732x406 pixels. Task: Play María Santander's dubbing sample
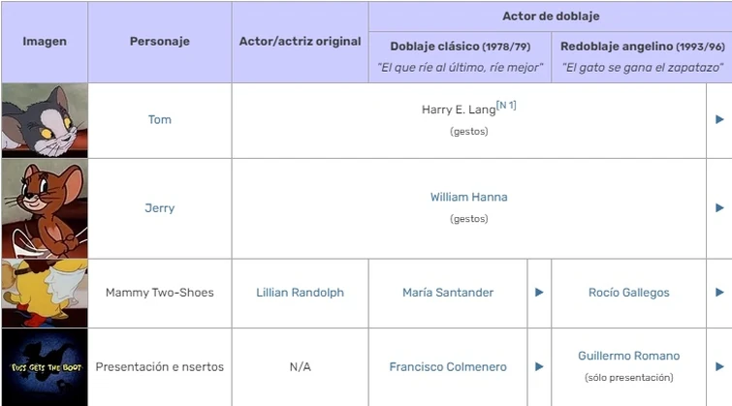(x=539, y=292)
